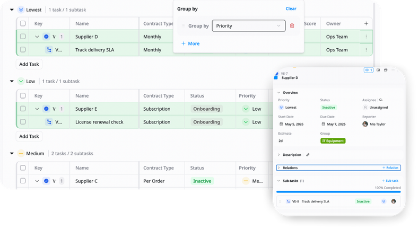The width and height of the screenshot is (418, 230).
Task: Click + More in Group by popup
Action: [x=190, y=43]
